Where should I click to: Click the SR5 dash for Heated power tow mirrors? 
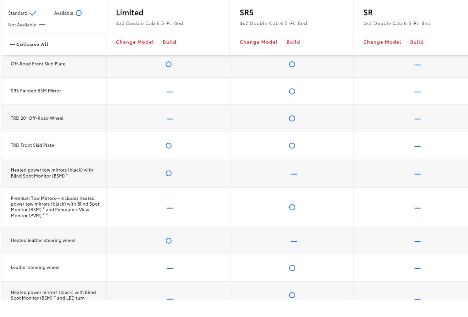pyautogui.click(x=293, y=174)
